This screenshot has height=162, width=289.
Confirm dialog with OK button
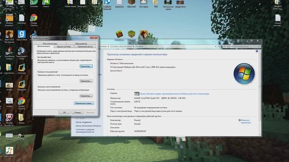(x=64, y=112)
